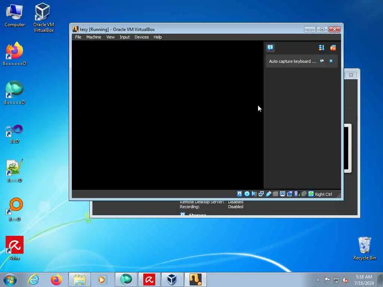Click USB devices status icon
The image size is (383, 287).
269,194
